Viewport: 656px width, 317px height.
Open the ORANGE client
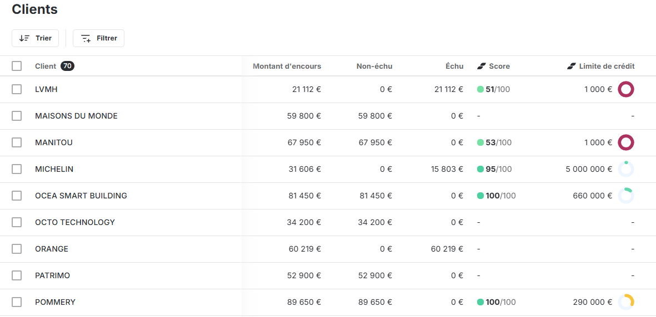(x=52, y=249)
